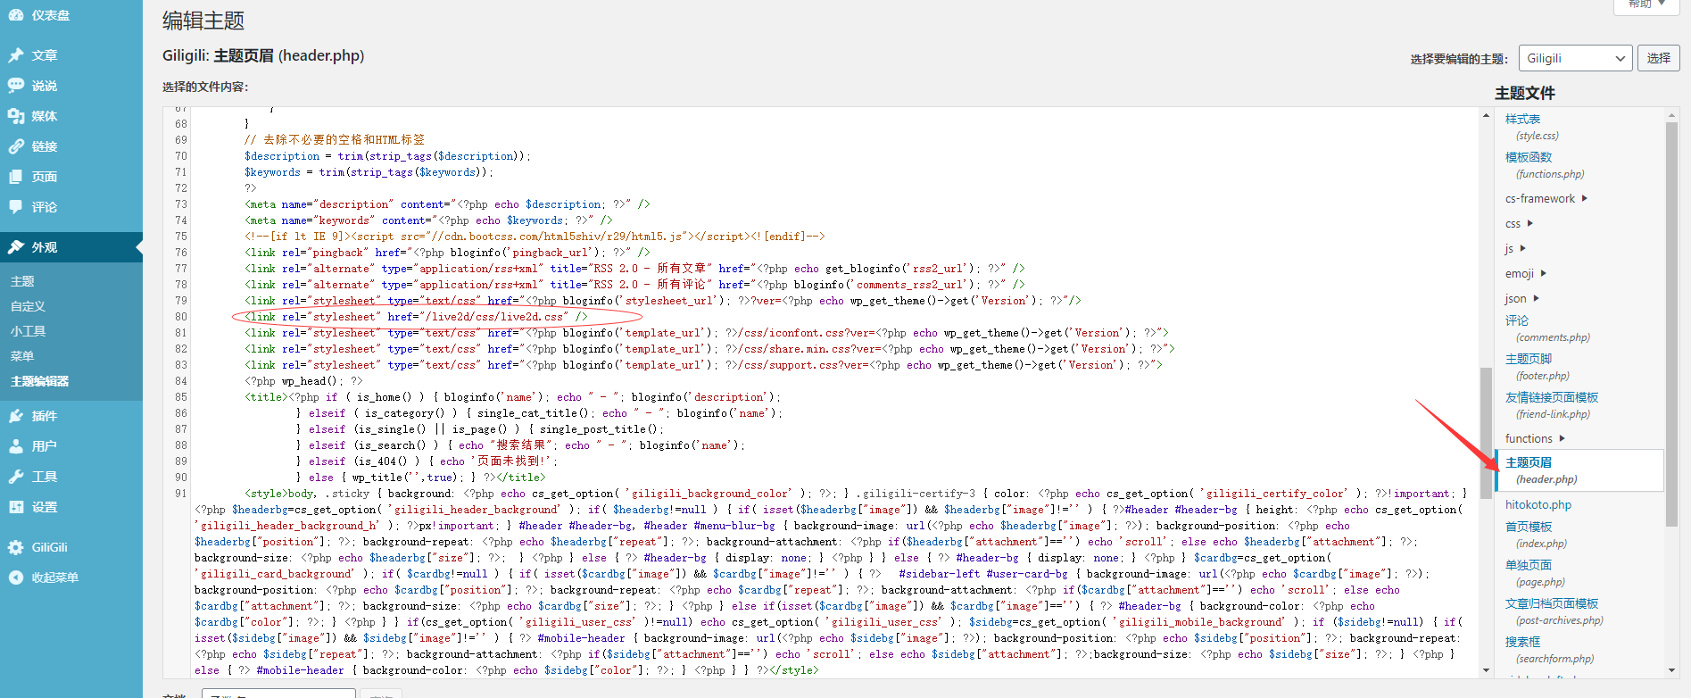Image resolution: width=1691 pixels, height=698 pixels.
Task: Open the 主题页脚 footer.php file
Action: (x=1529, y=359)
